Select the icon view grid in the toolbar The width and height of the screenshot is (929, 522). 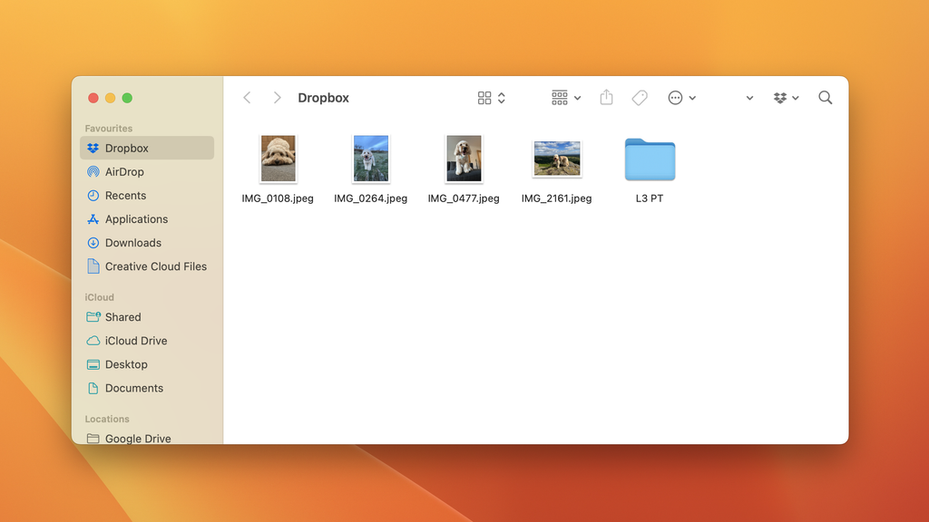coord(485,97)
